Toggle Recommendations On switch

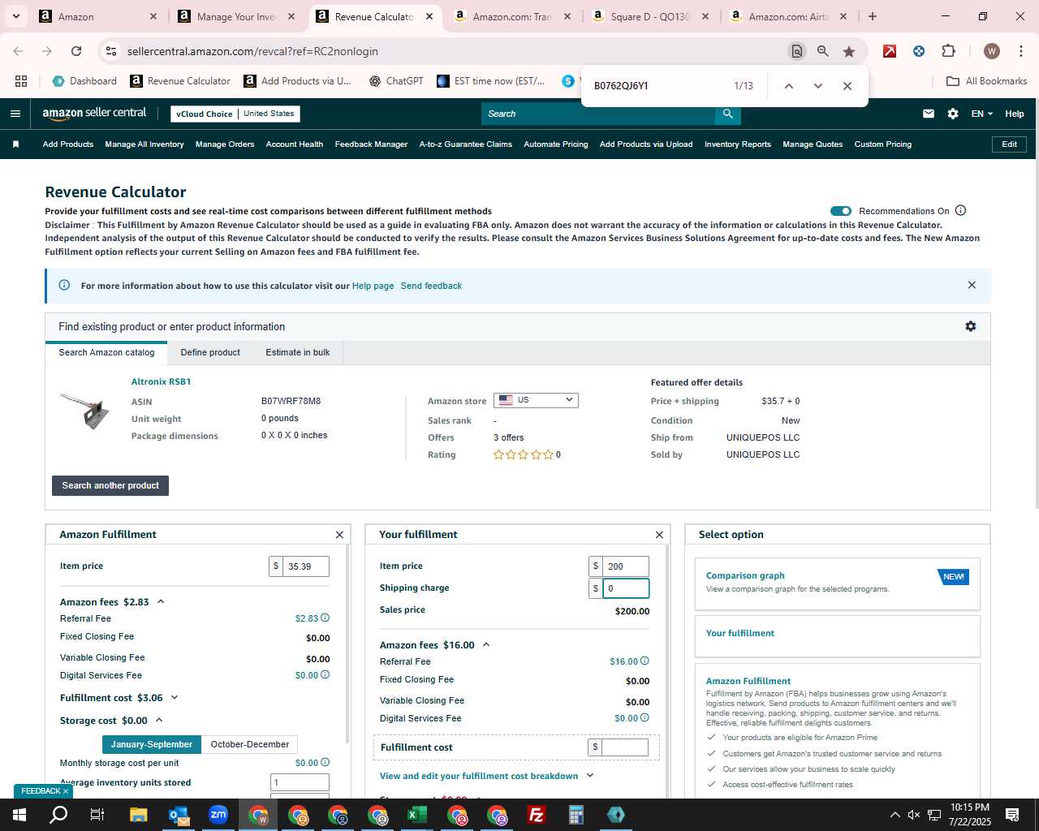pos(841,211)
